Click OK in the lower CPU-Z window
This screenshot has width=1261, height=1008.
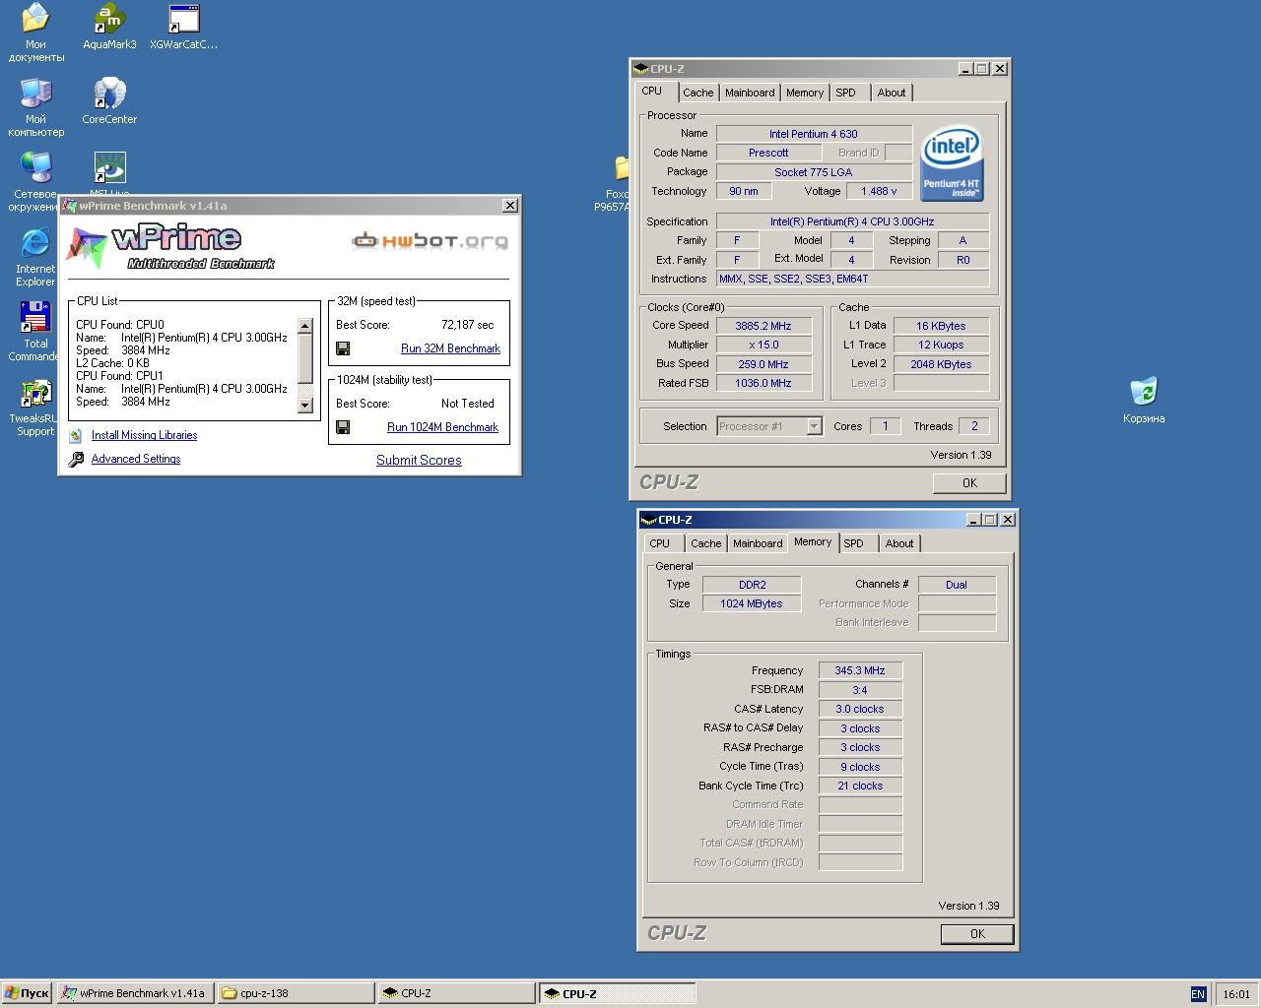(x=977, y=934)
